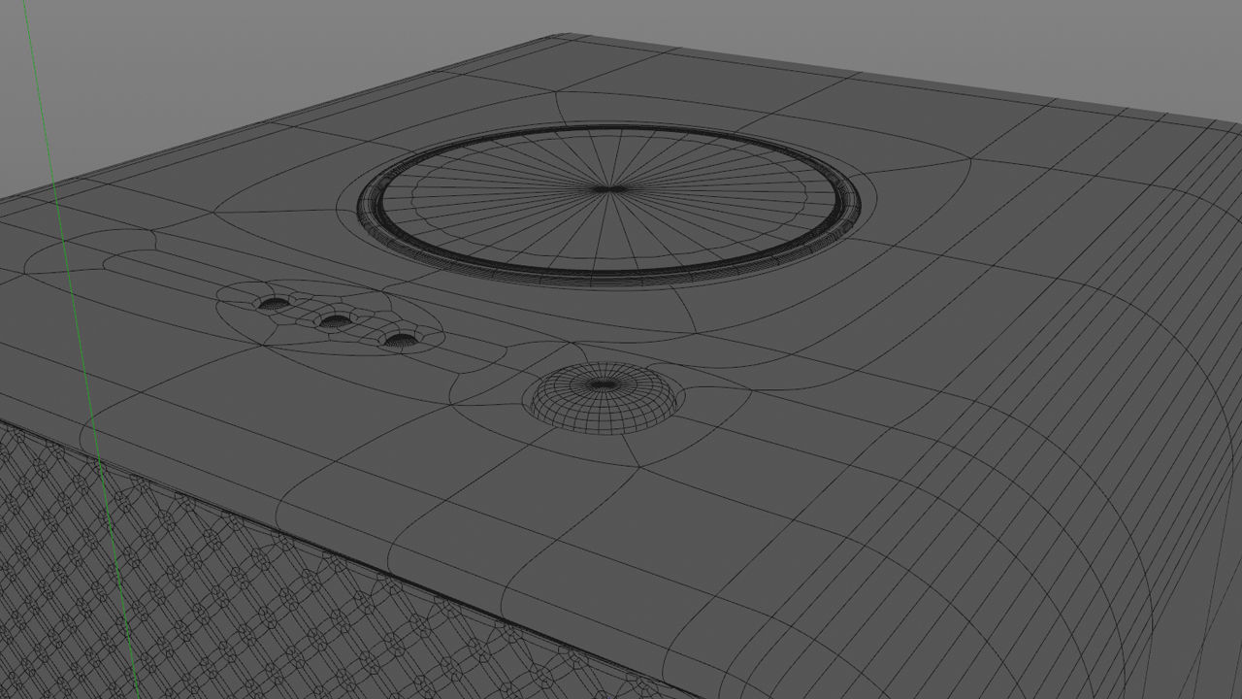The image size is (1242, 699).
Task: Select the middle small recessed hole
Action: (x=334, y=320)
